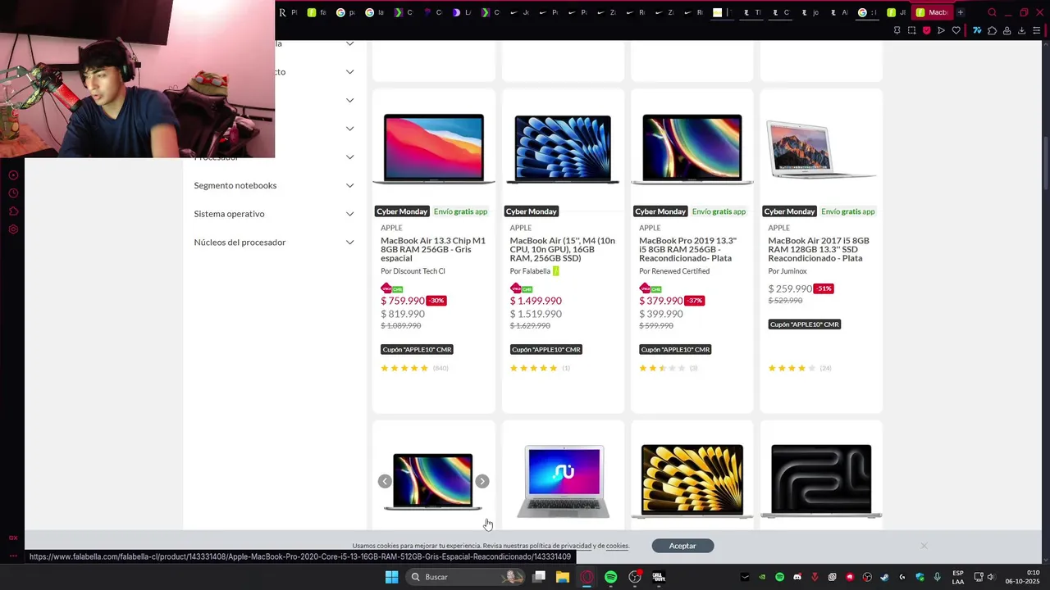Click the Buscar taskbar search box

467,577
